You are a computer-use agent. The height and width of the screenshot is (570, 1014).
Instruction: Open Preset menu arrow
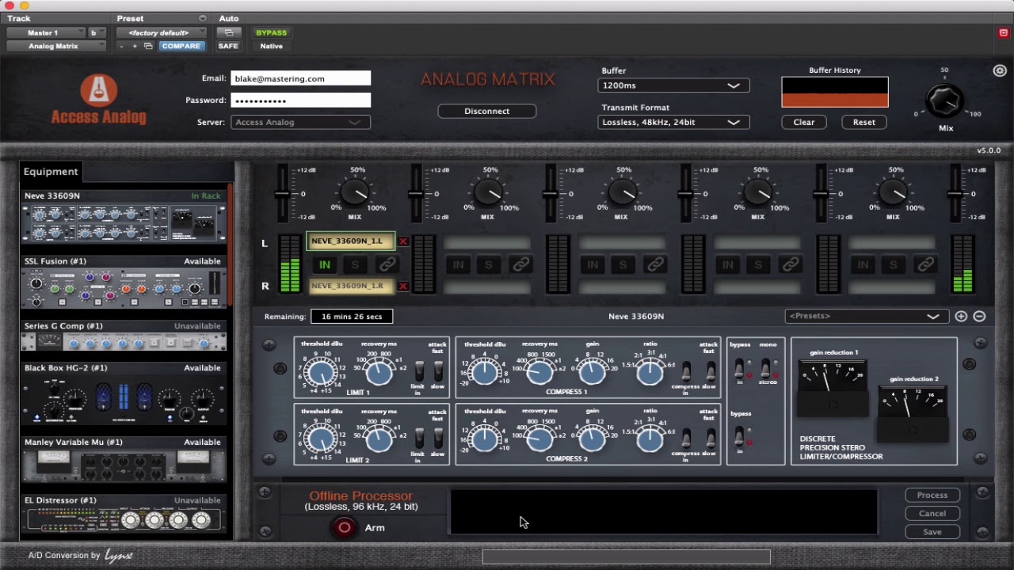point(202,18)
